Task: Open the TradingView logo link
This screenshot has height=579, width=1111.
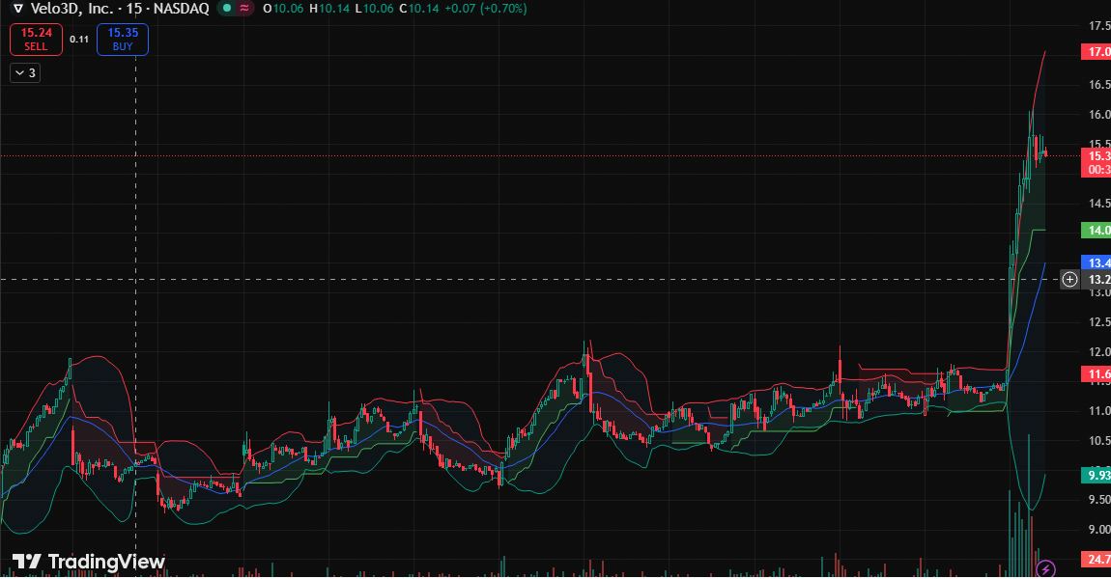Action: [89, 562]
